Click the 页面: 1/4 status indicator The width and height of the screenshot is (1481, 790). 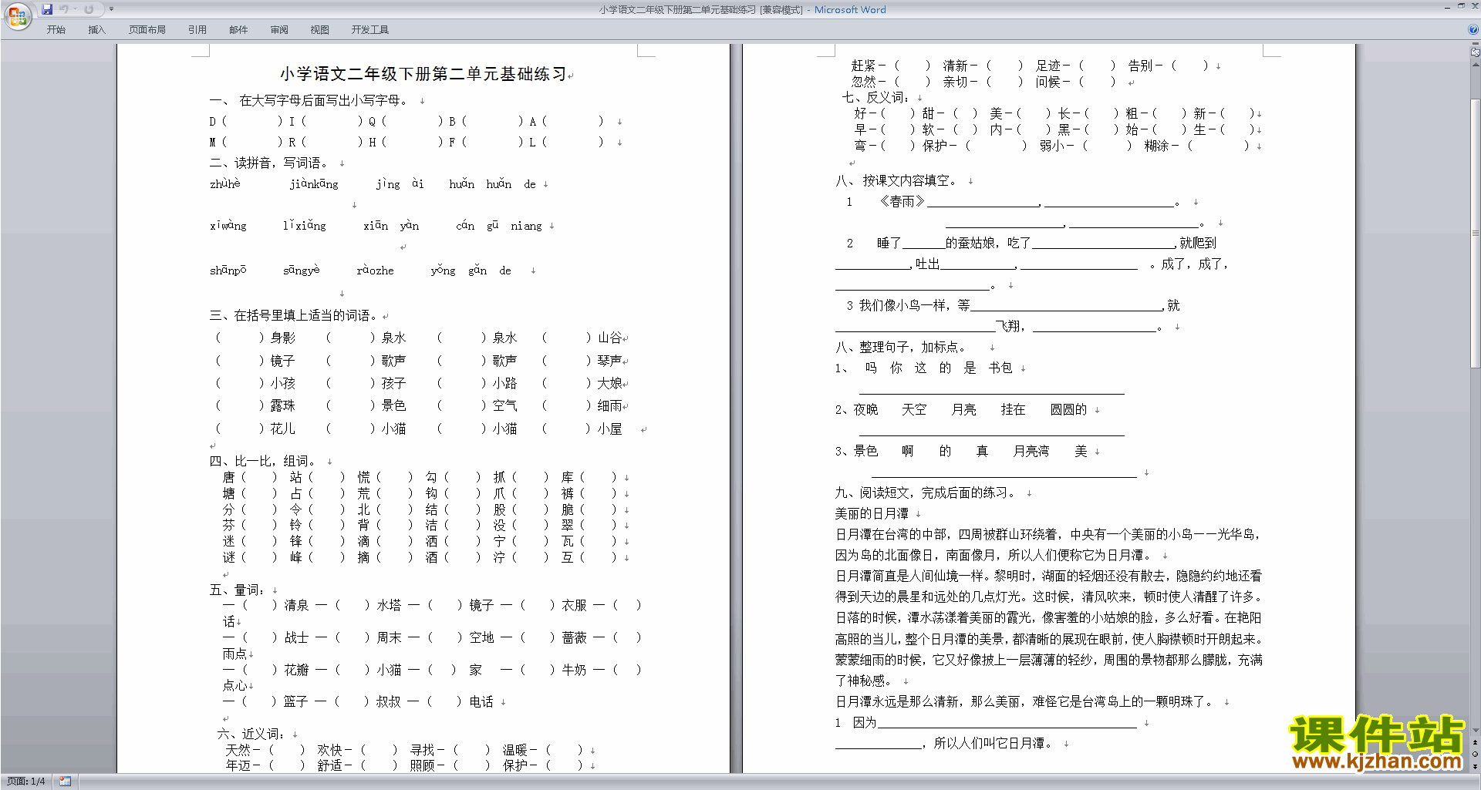(x=25, y=782)
